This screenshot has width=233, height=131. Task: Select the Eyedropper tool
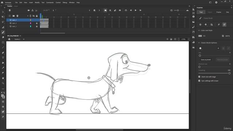3,68
